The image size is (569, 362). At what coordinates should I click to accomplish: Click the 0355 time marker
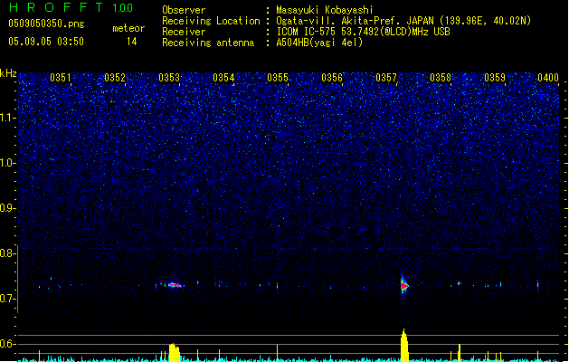(278, 78)
